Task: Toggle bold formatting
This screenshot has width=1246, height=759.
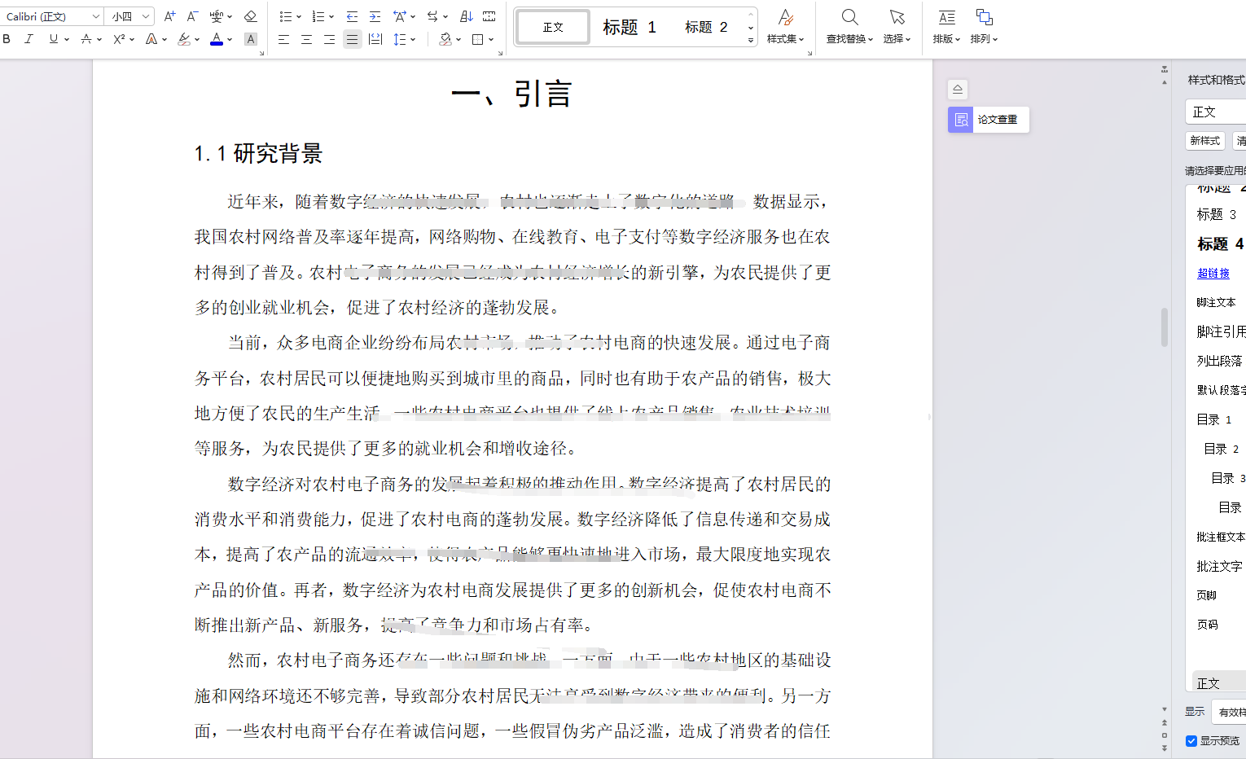Action: pos(7,39)
